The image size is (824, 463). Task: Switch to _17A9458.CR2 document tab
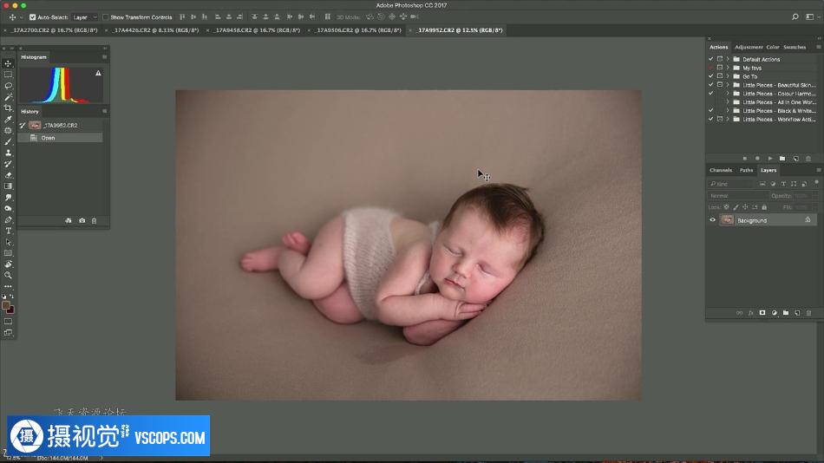[x=258, y=30]
